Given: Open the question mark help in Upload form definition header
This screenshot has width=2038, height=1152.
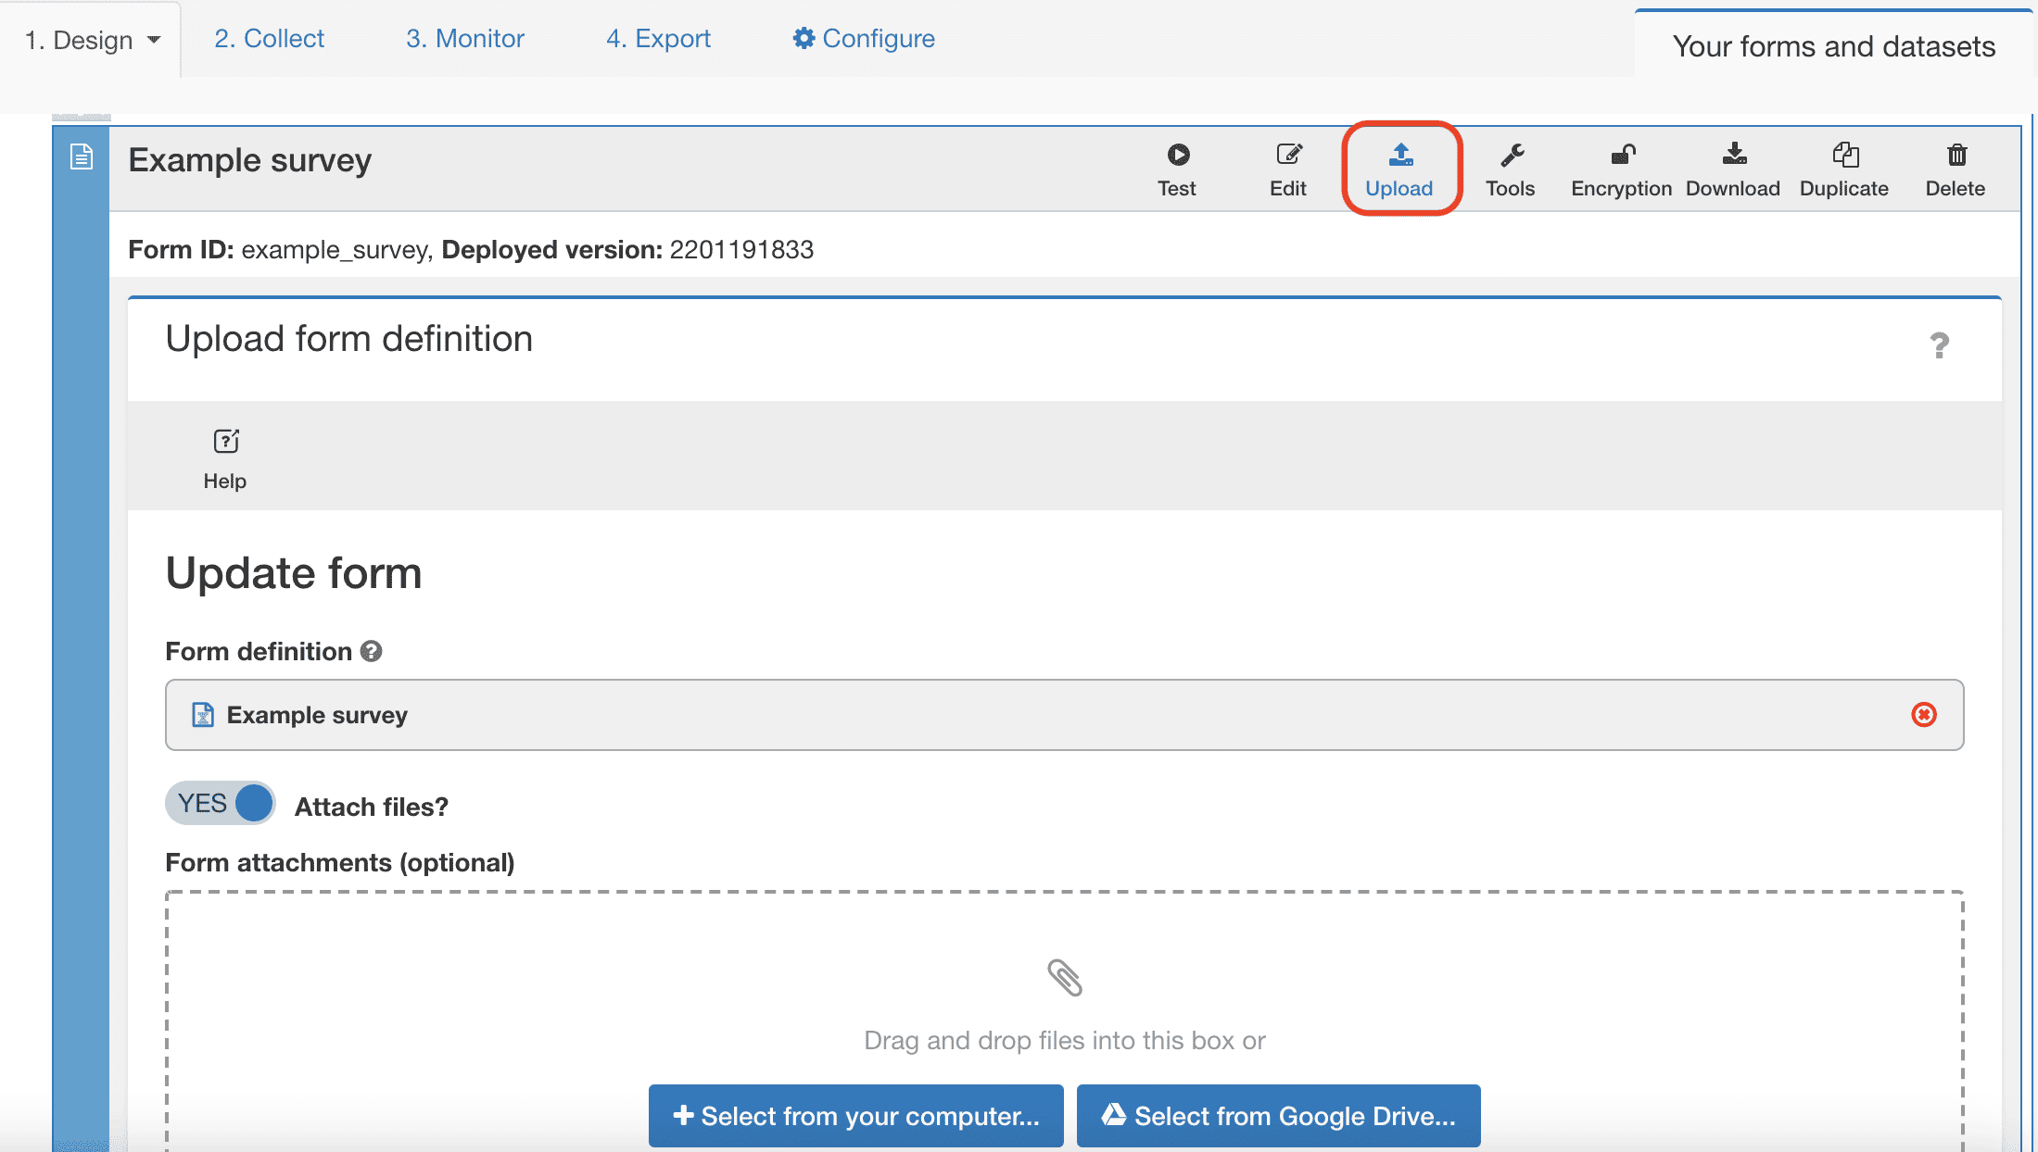Looking at the screenshot, I should click(1939, 345).
